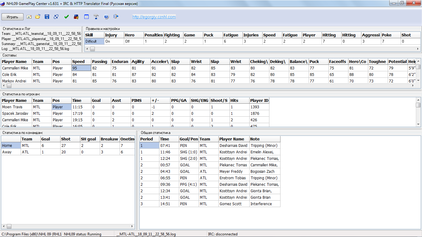The height and width of the screenshot is (237, 422).
Task: Click the Faceoffs column header
Action: pos(338,61)
